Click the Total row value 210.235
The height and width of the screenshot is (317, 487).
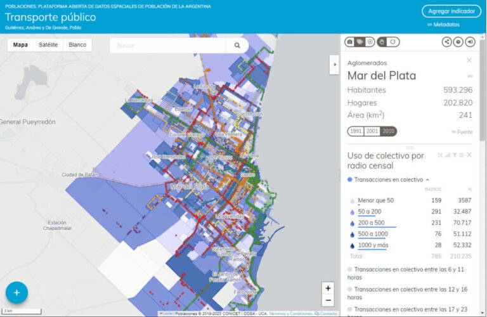(460, 256)
